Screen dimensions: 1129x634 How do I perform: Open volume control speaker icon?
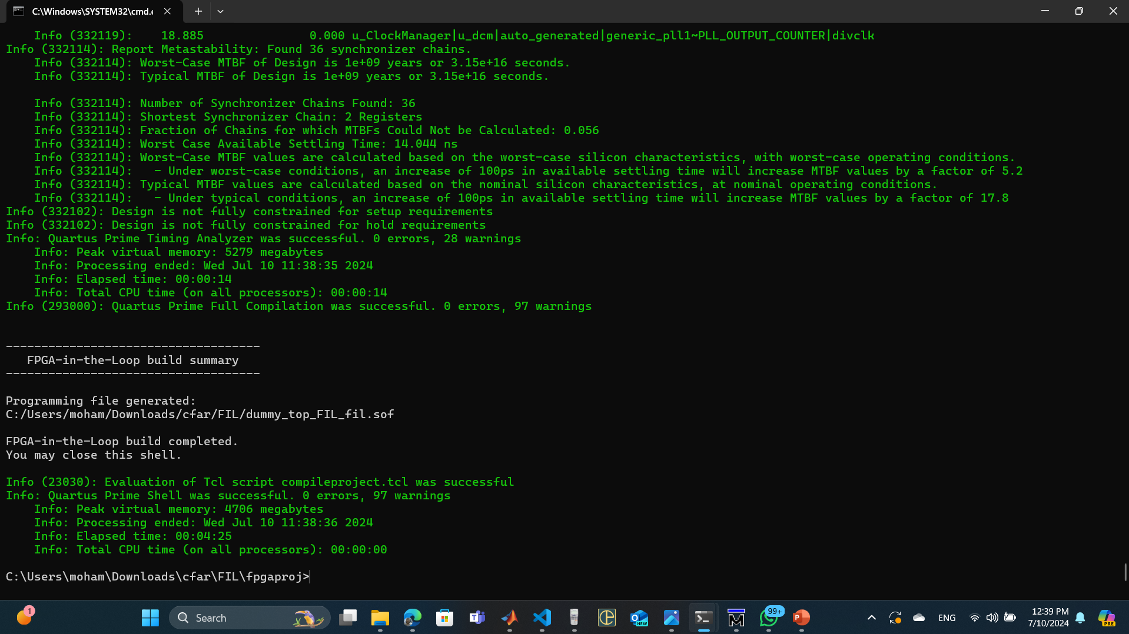point(992,618)
